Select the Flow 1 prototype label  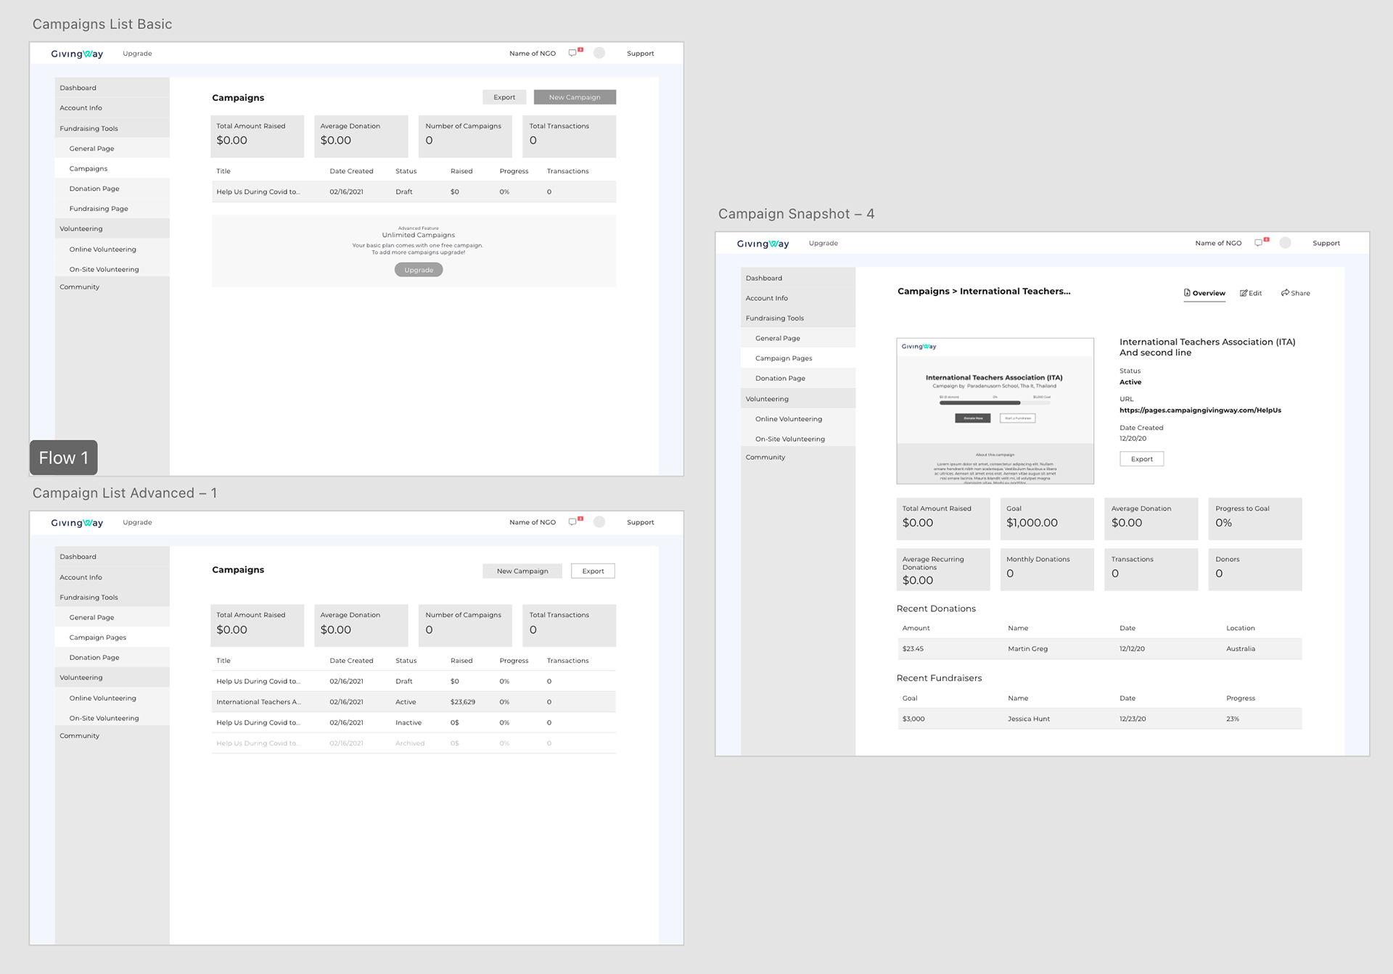(x=64, y=458)
